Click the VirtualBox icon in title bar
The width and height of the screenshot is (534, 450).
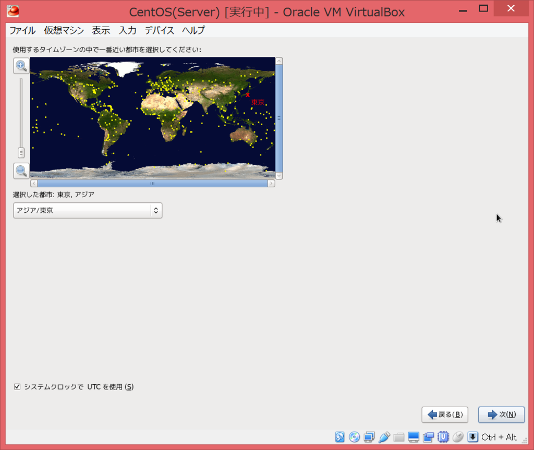[13, 11]
